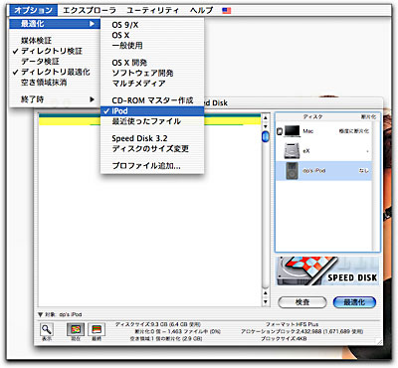Choose the ソフトウェア開発 profile
The width and height of the screenshot is (398, 368).
click(x=152, y=73)
